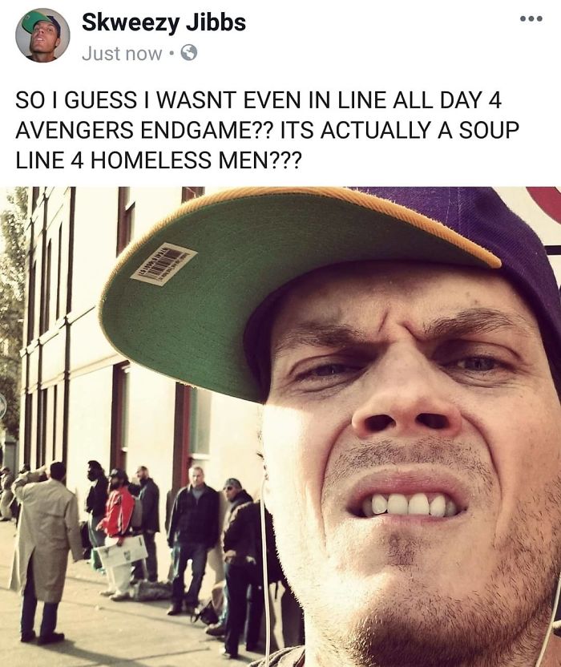Click the words "AVENGERS ENDGAME??" in post
Screen dimensions: 561x667
click(x=143, y=130)
